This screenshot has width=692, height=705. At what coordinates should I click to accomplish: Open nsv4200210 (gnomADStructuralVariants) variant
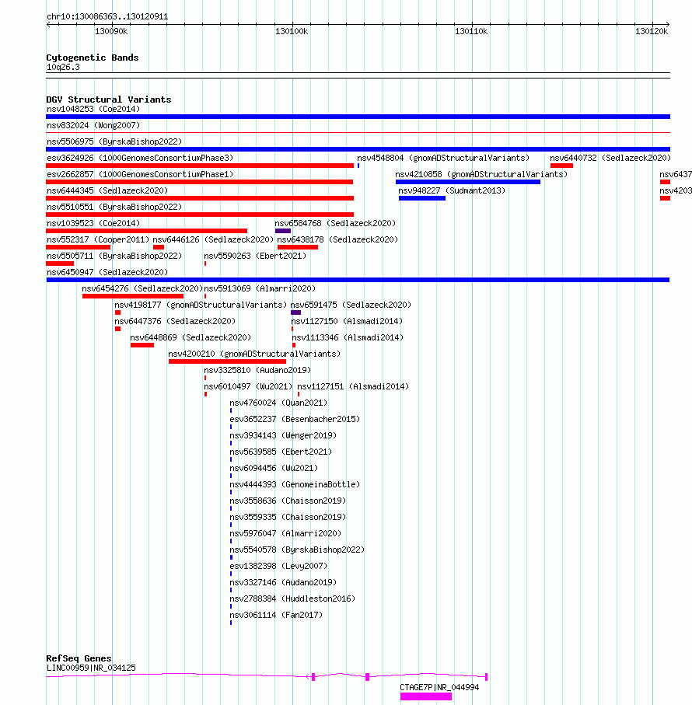click(x=254, y=354)
